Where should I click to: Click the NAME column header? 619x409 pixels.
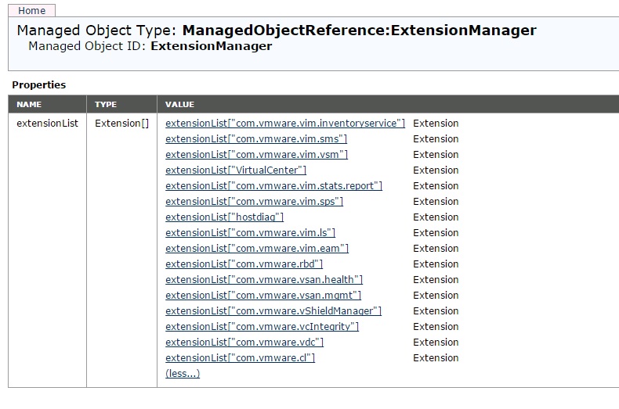29,104
